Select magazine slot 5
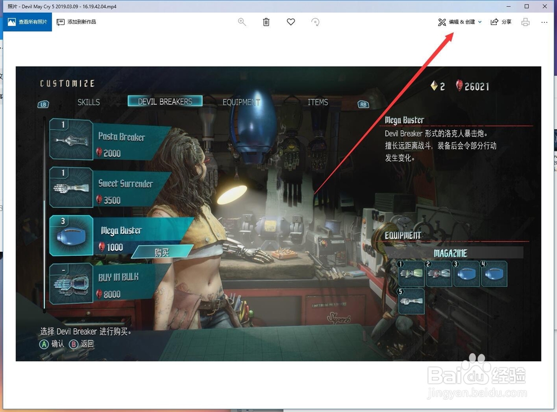557x412 pixels. click(x=412, y=301)
